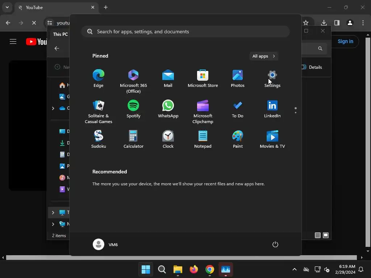The width and height of the screenshot is (371, 278).
Task: Launch Microsoft 365 (Office)
Action: click(133, 81)
